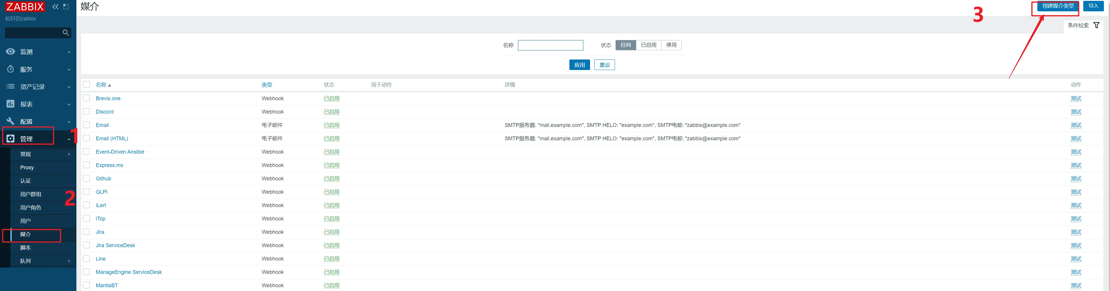Click the bar chart icon for 报表
The width and height of the screenshot is (1110, 291).
point(10,104)
